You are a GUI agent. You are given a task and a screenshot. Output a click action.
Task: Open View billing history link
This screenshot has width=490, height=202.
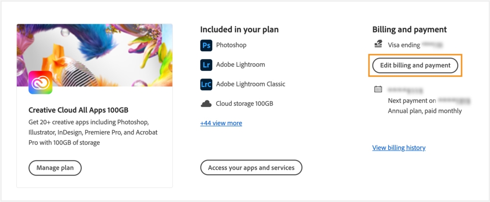399,147
